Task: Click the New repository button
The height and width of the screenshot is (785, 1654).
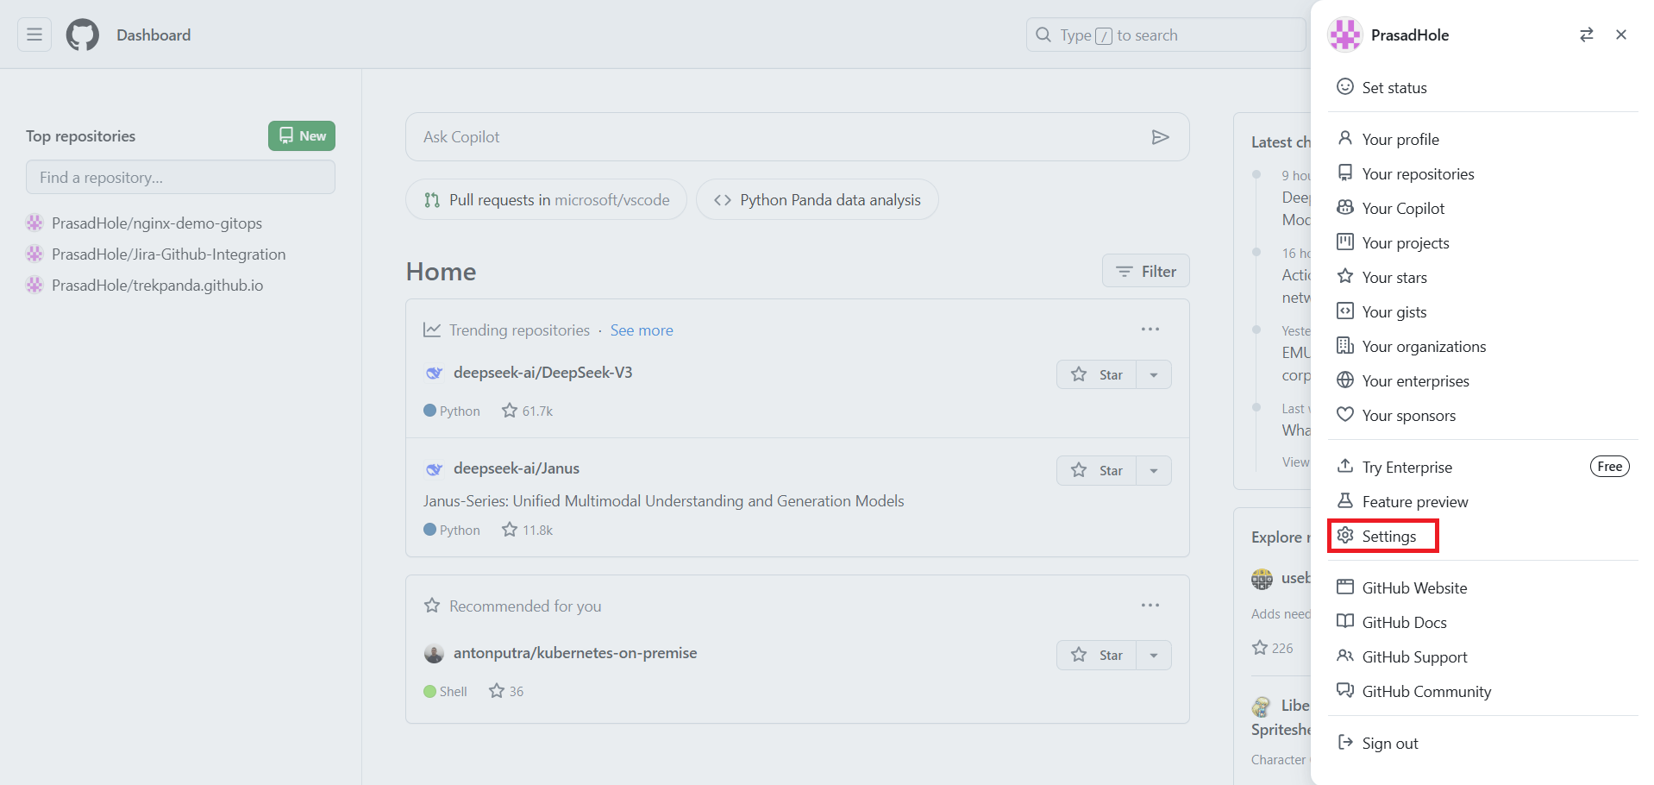Action: click(301, 135)
